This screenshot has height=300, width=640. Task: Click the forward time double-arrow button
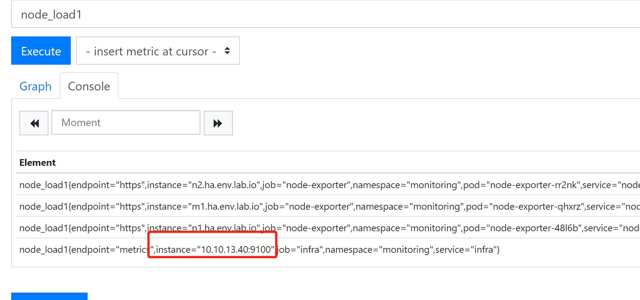point(218,123)
